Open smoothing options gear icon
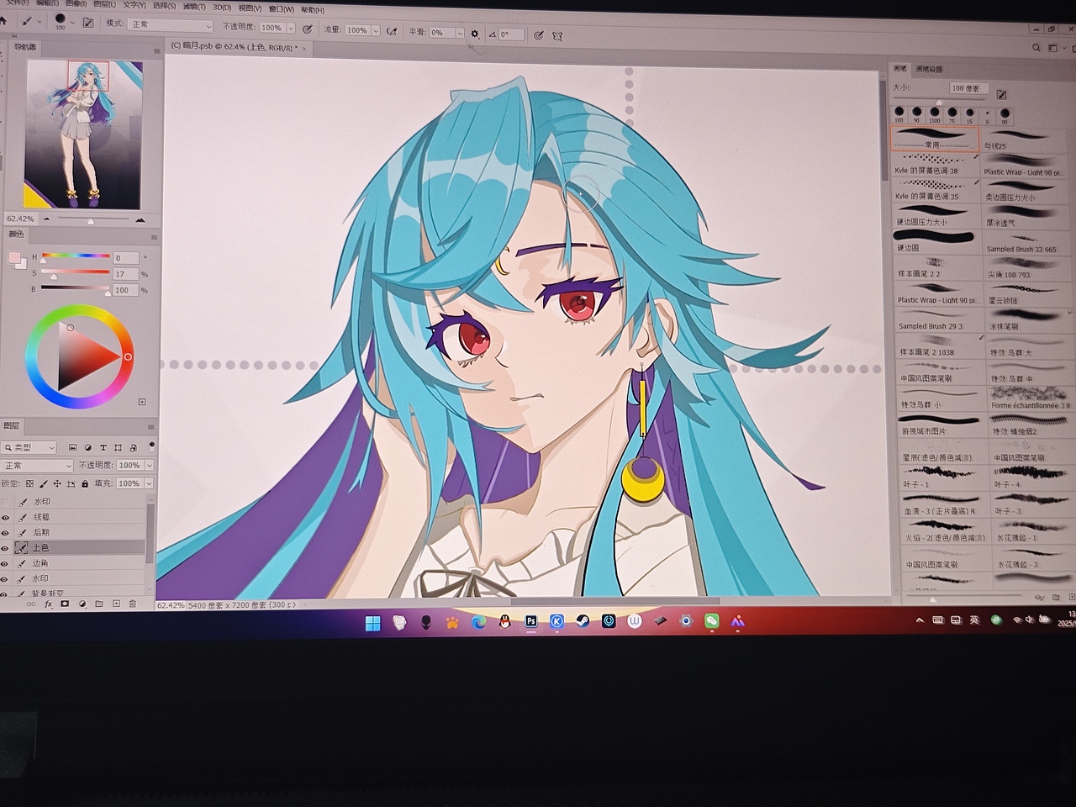This screenshot has height=807, width=1076. click(475, 34)
